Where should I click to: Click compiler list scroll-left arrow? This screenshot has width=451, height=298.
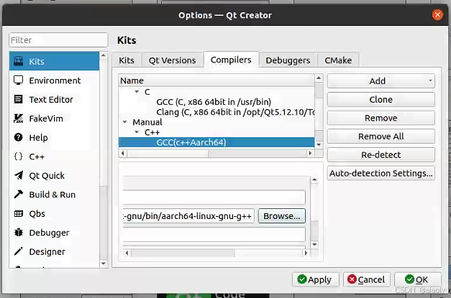[x=123, y=153]
